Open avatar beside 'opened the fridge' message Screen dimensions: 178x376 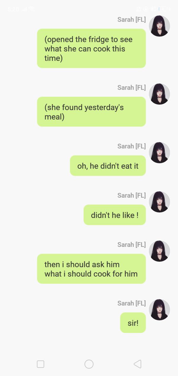click(160, 26)
